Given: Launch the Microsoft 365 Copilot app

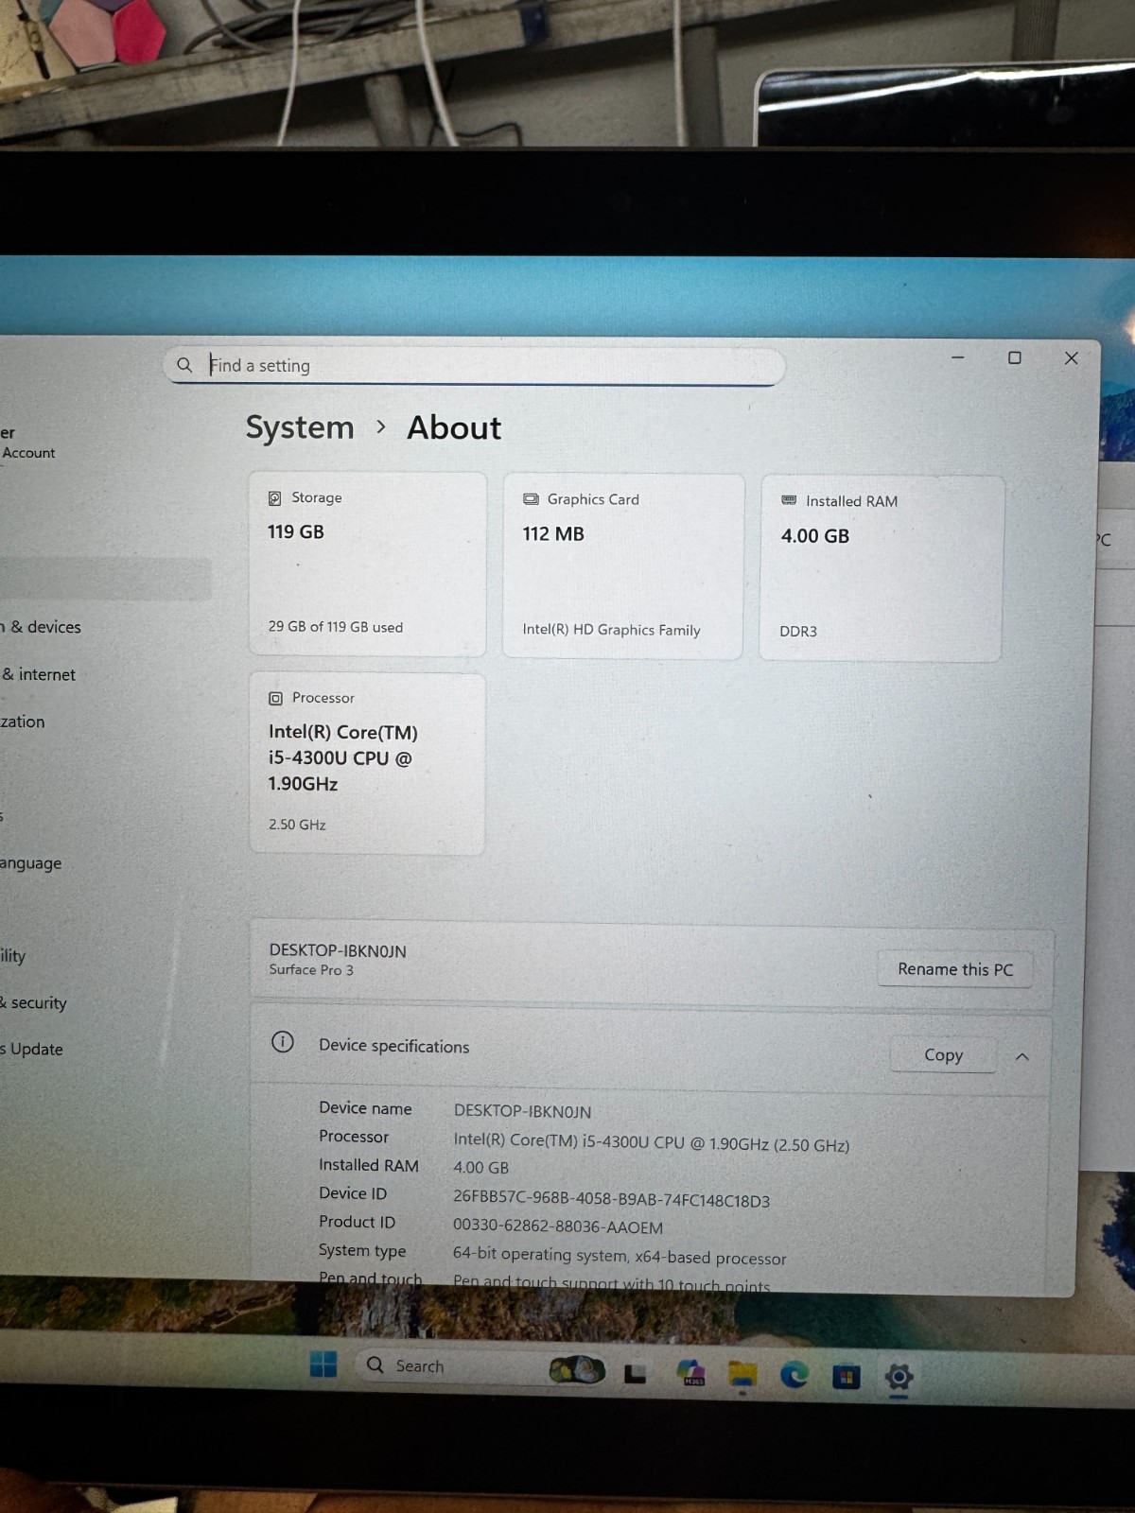Looking at the screenshot, I should [x=691, y=1373].
